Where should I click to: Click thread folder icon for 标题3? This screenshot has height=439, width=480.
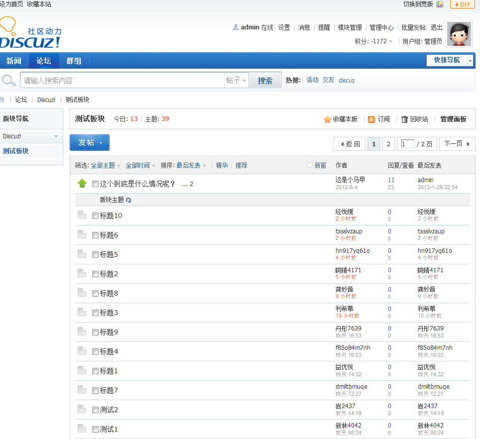tap(82, 312)
